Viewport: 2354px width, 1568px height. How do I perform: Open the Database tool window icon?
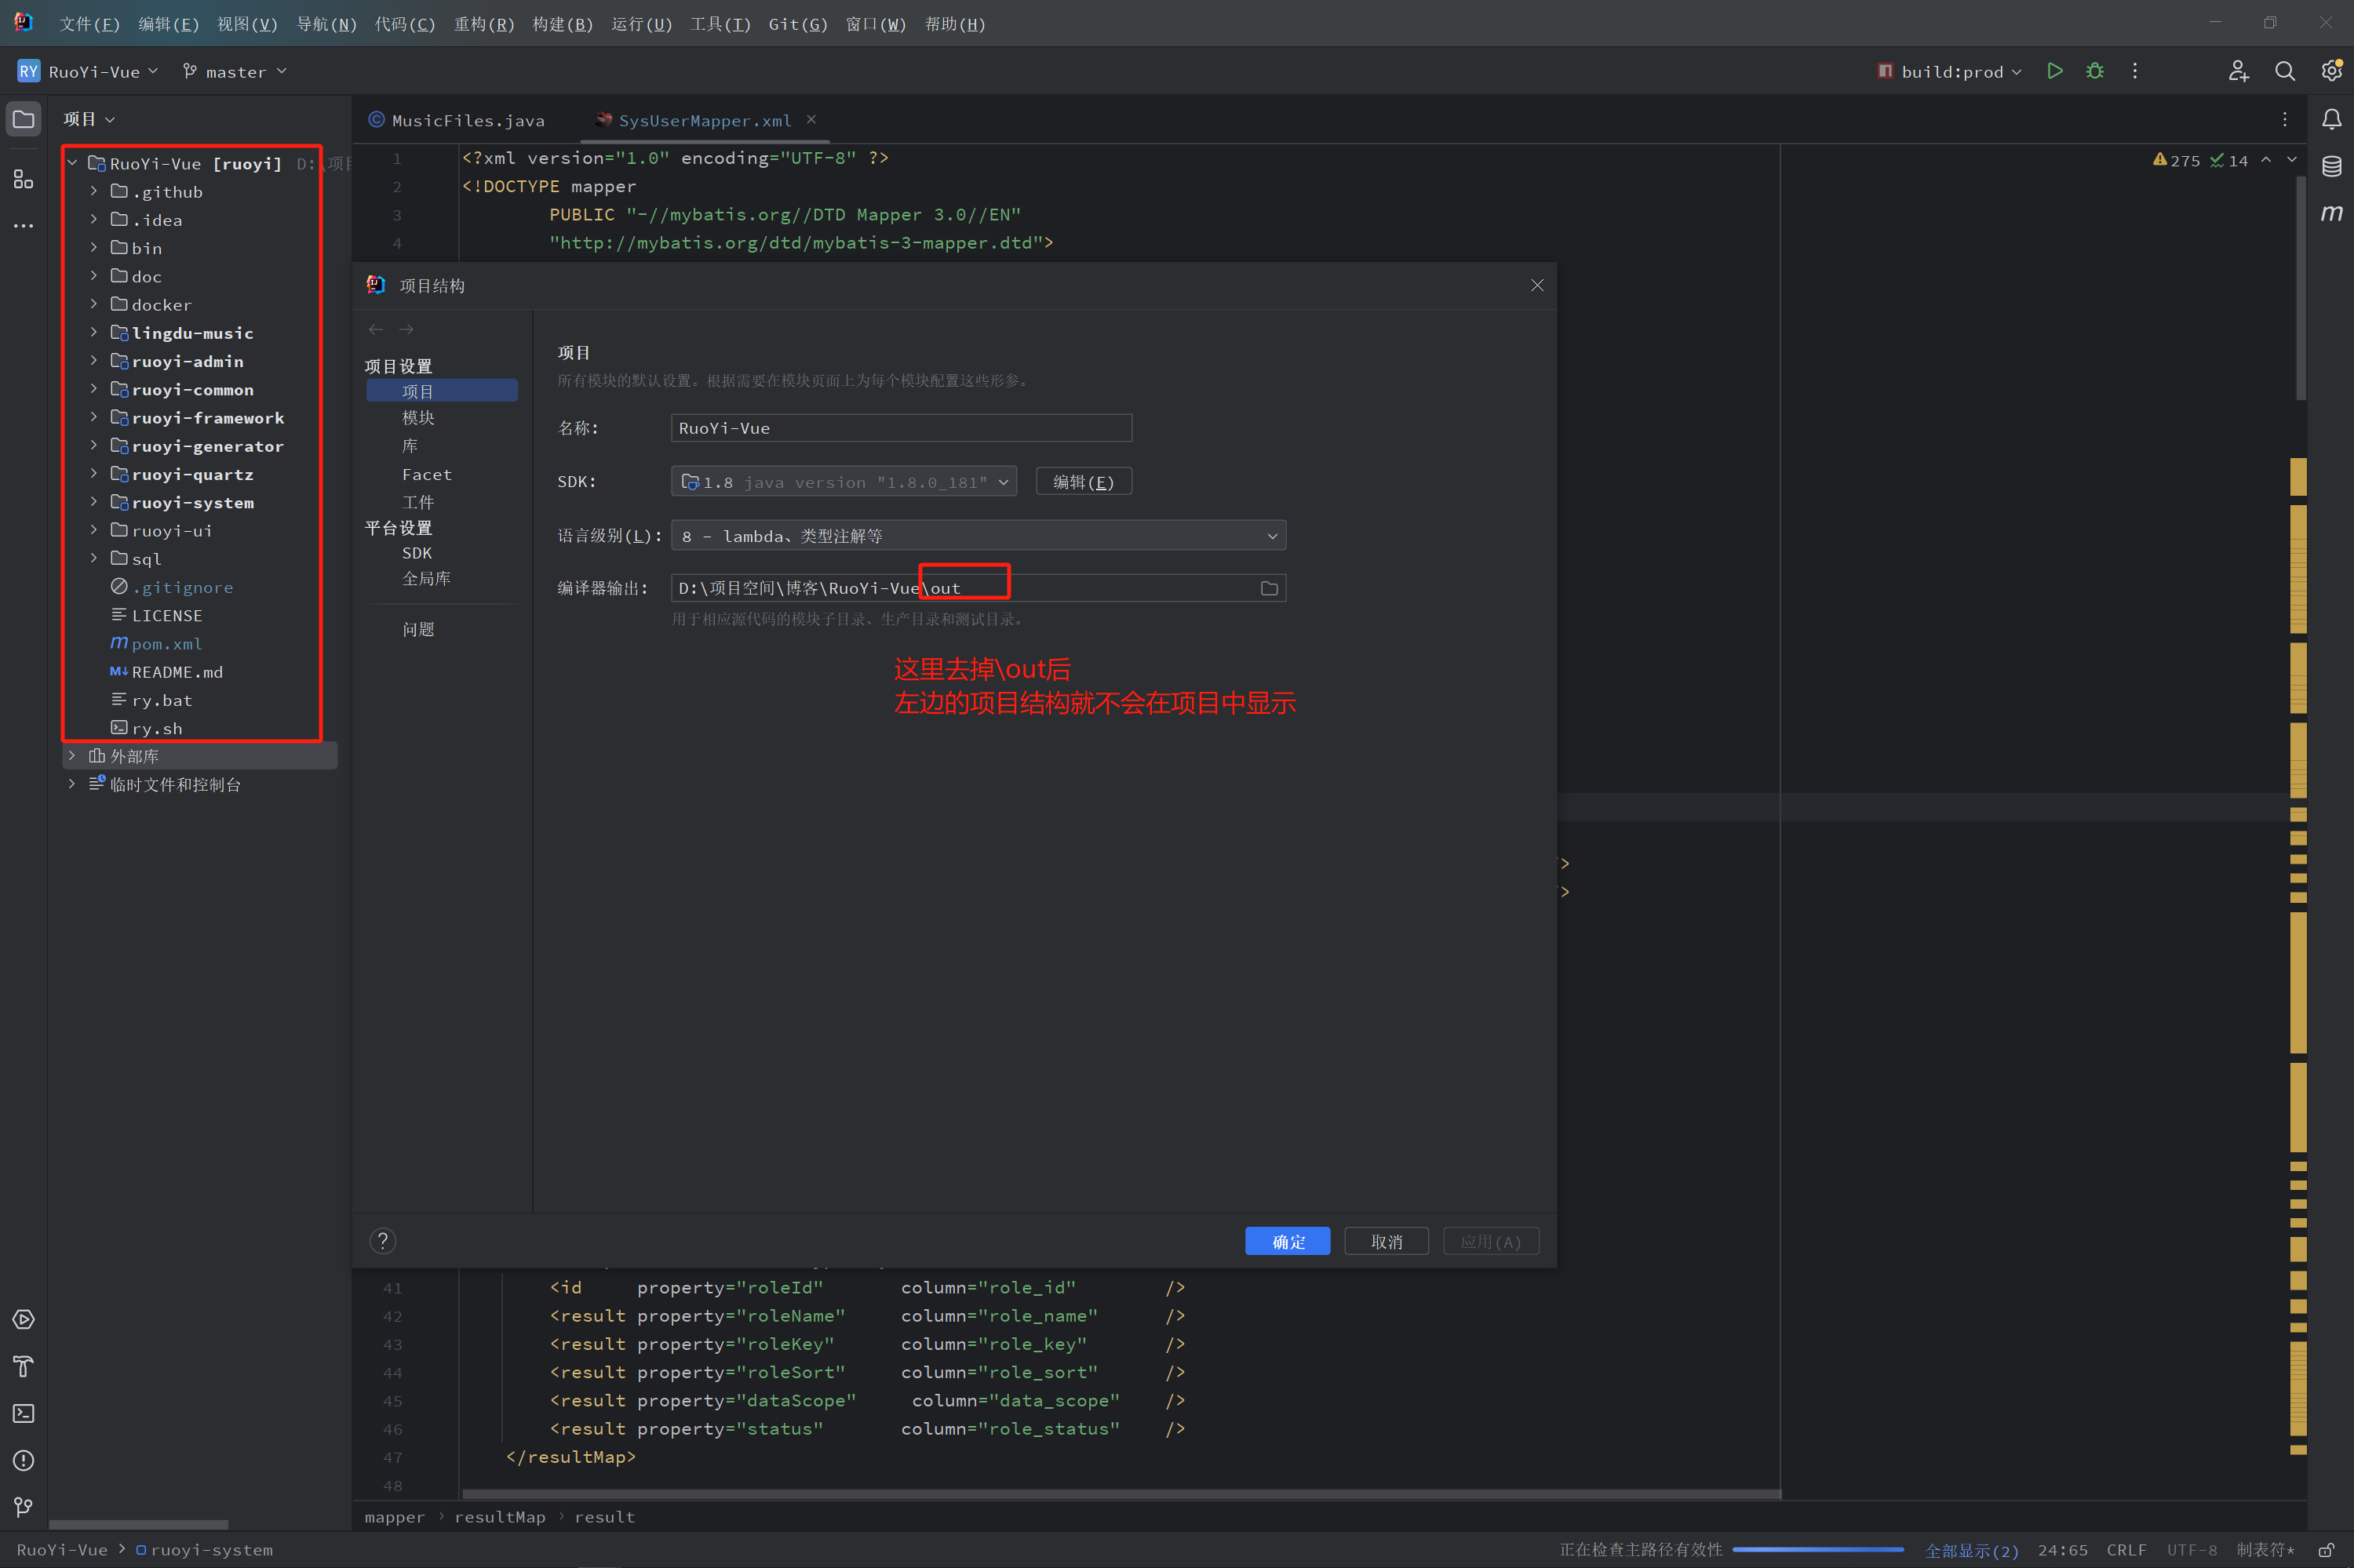(2331, 166)
